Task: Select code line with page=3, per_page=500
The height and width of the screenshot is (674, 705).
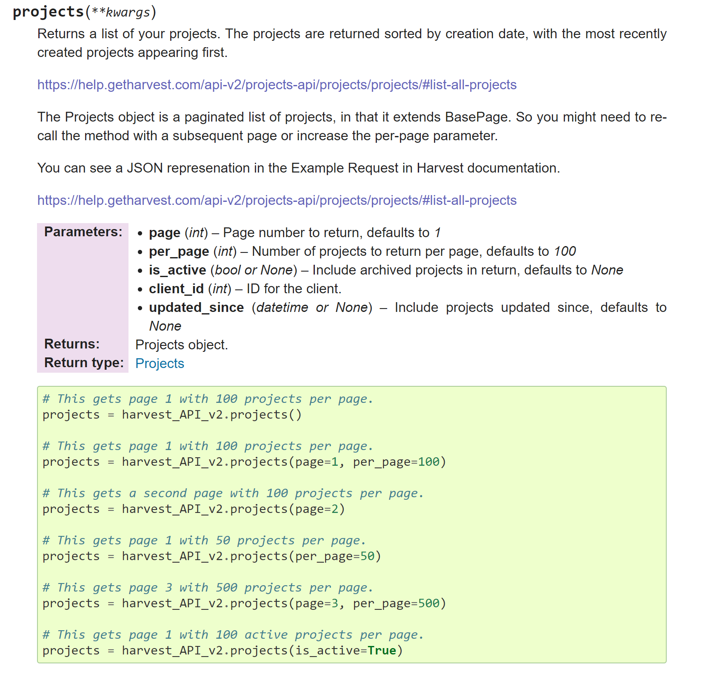Action: (243, 603)
